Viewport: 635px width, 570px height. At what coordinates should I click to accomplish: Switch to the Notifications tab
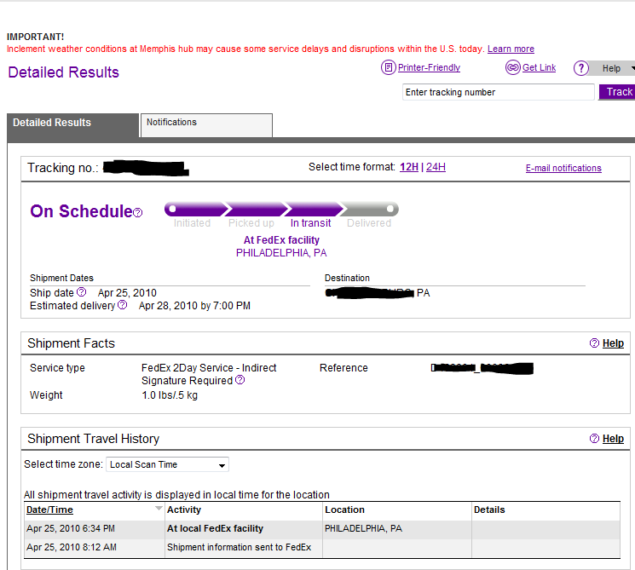pos(206,125)
